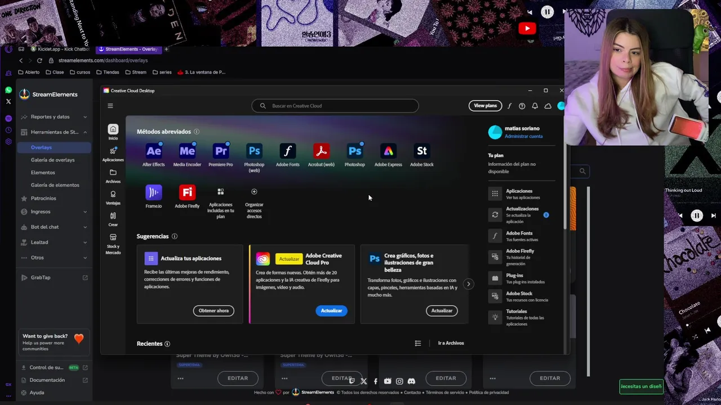Image resolution: width=721 pixels, height=405 pixels.
Task: Click the browser address bar URL
Action: [103, 60]
